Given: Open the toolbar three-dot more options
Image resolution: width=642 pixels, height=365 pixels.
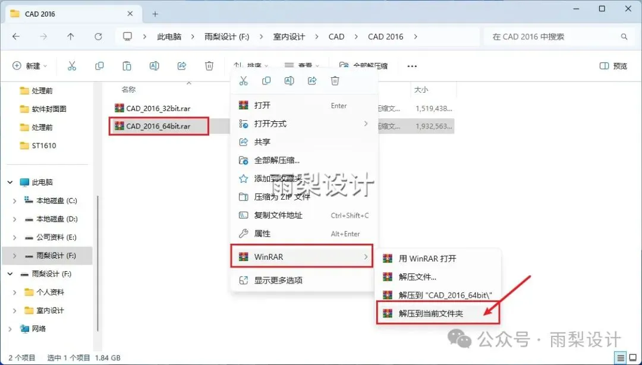Looking at the screenshot, I should 412,67.
